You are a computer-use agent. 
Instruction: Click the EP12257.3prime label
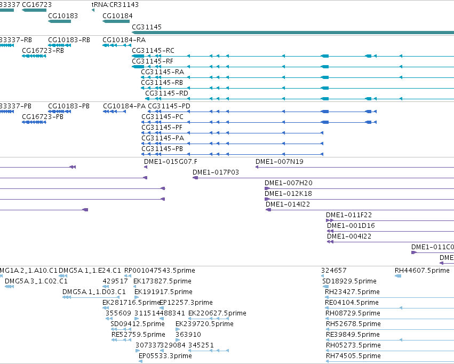187,303
